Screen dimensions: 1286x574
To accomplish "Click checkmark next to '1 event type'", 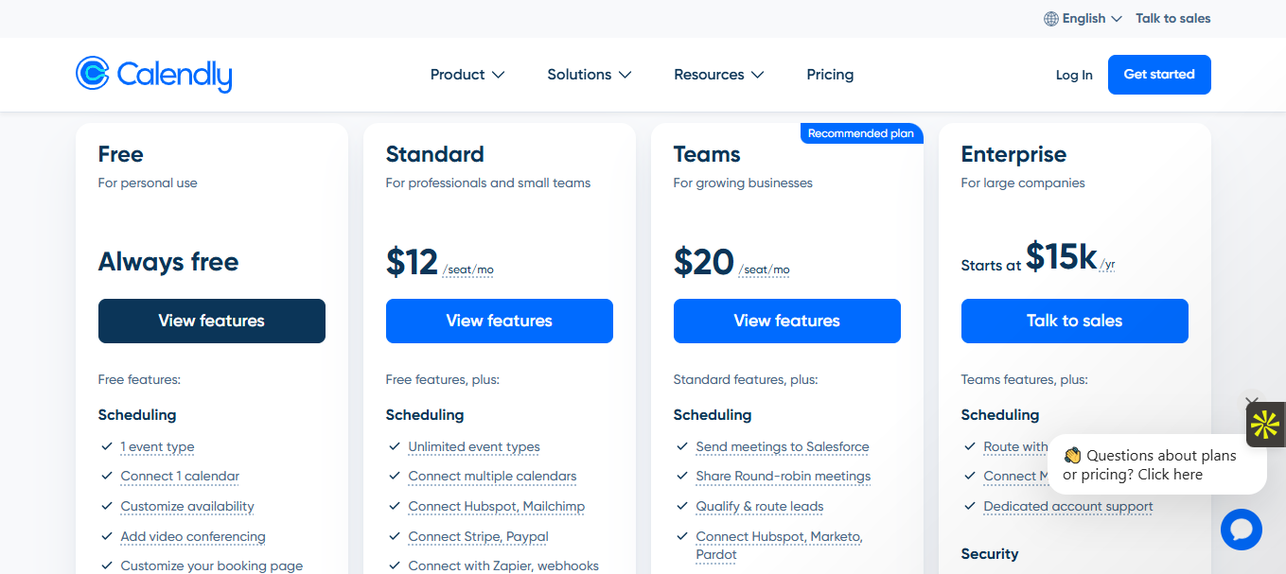I will click(107, 446).
